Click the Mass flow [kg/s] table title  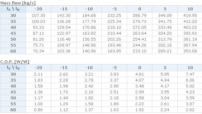(18, 3)
